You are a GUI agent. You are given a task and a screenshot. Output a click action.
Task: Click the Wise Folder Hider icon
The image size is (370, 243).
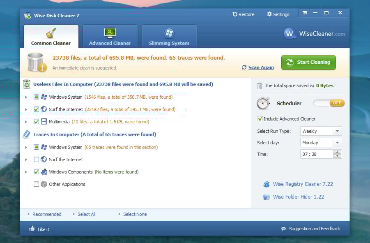click(x=267, y=197)
